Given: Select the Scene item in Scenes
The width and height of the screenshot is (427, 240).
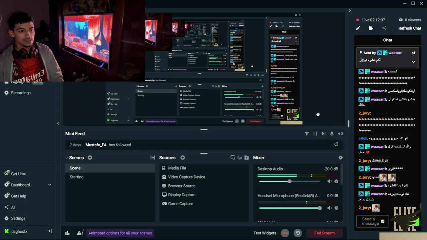Looking at the screenshot, I should pyautogui.click(x=110, y=168).
